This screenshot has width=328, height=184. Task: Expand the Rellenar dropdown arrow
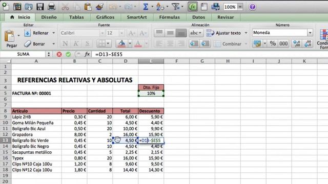click(x=53, y=33)
